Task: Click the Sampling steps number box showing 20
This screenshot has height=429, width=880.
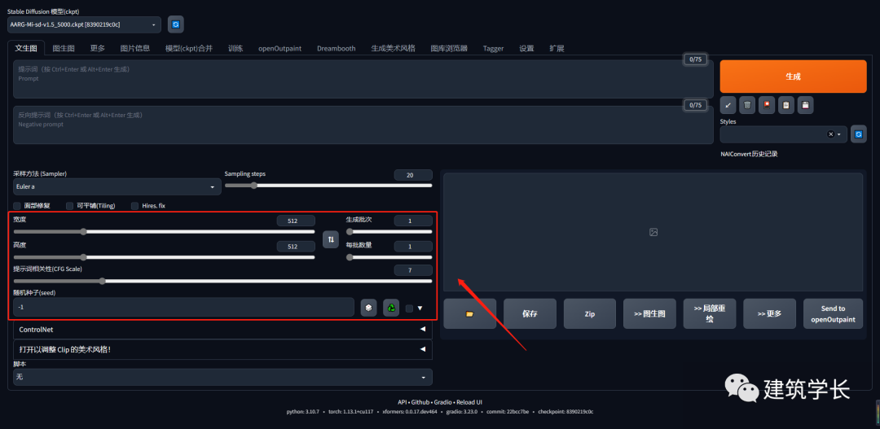Action: point(413,175)
